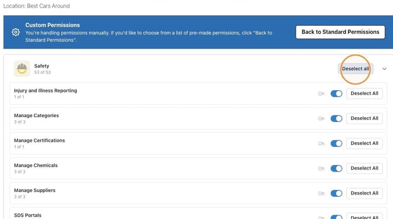Click the Safety hard hat icon
This screenshot has width=393, height=219.
point(22,69)
